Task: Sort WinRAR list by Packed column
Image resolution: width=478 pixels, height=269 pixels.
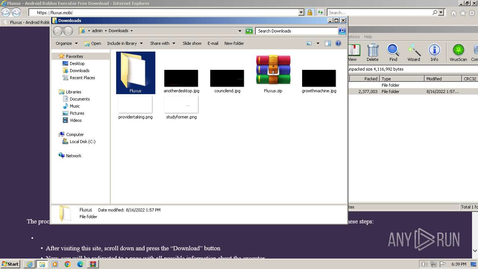Action: pyautogui.click(x=364, y=79)
